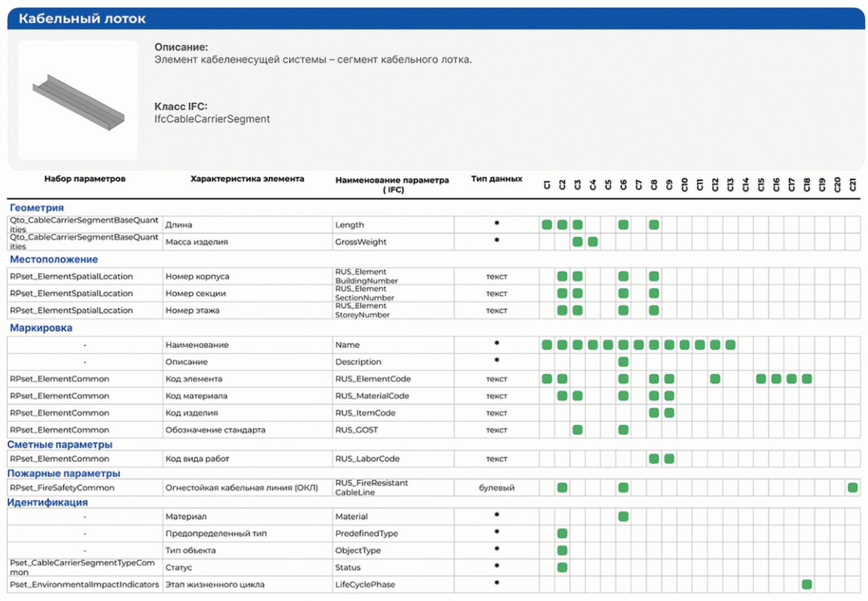Click the C12 green marker in RUS_ElementCode row
Viewport: 868px width, 601px height.
pos(715,379)
